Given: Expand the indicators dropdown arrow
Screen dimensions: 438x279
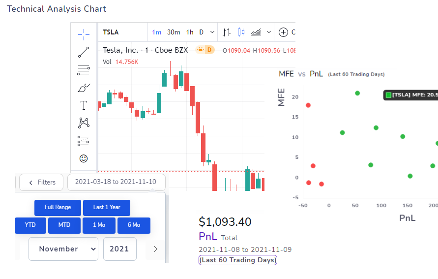Looking at the screenshot, I should coord(269,32).
